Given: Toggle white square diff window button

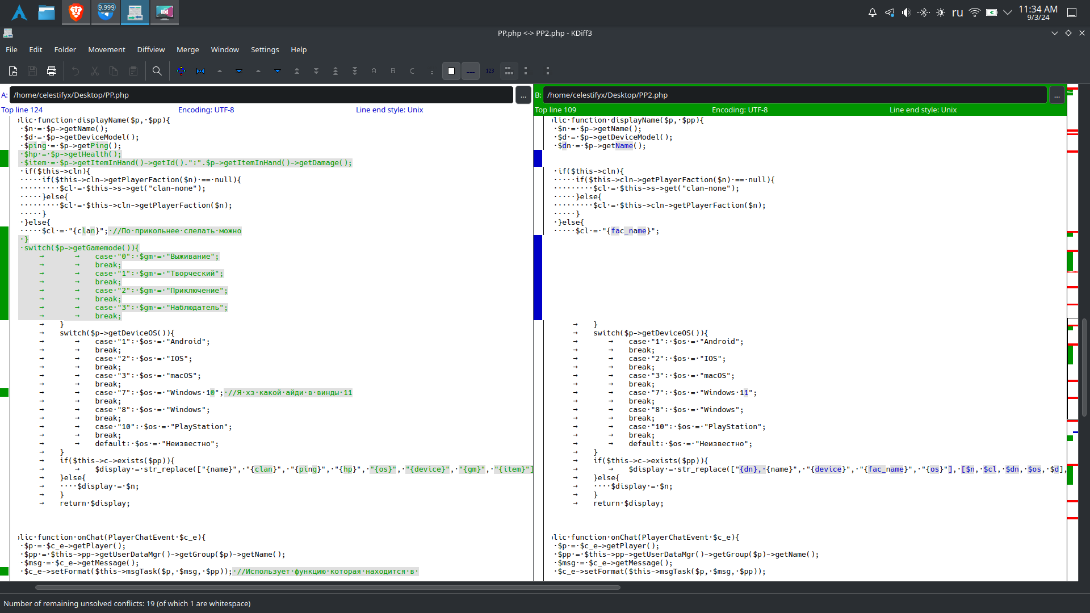Looking at the screenshot, I should [451, 71].
